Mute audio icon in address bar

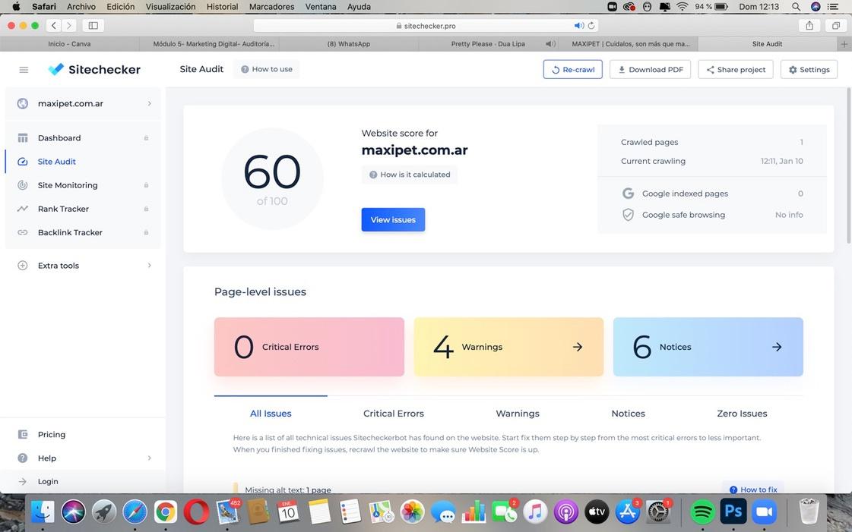[x=578, y=26]
